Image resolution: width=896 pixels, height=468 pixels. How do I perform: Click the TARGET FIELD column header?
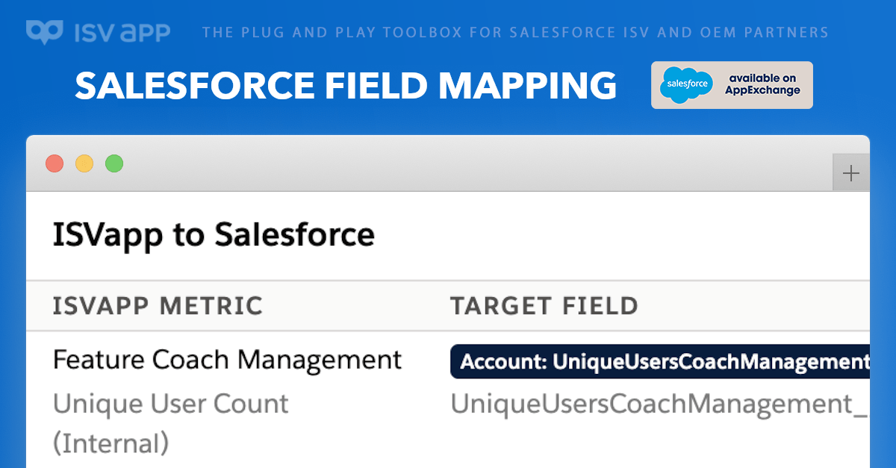(x=544, y=305)
